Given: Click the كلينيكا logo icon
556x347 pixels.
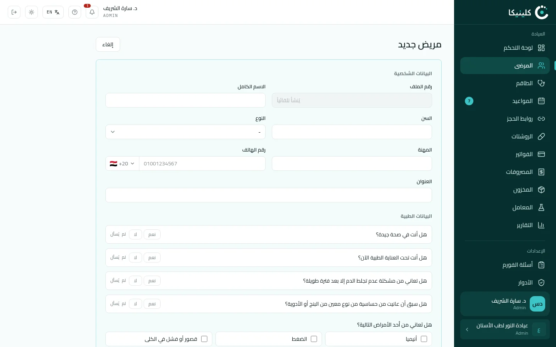Looking at the screenshot, I should point(541,12).
